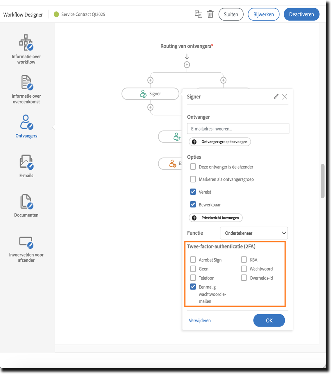Image resolution: width=333 pixels, height=376 pixels.
Task: Expand the Functie Ondertekenaar dropdown
Action: point(254,233)
